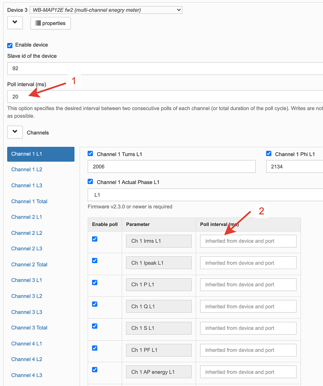
Task: Click the Channel 1 Turns L1 value field
Action: [171, 167]
